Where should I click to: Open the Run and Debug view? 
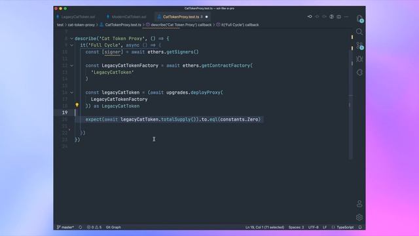pyautogui.click(x=359, y=59)
